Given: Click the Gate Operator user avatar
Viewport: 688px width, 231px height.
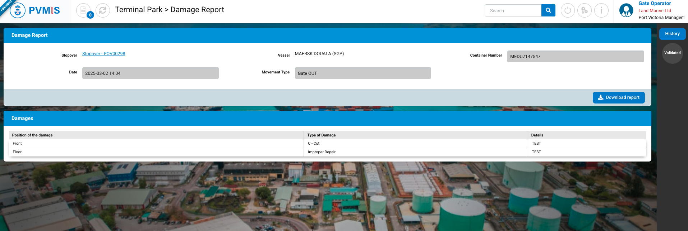Looking at the screenshot, I should (626, 10).
